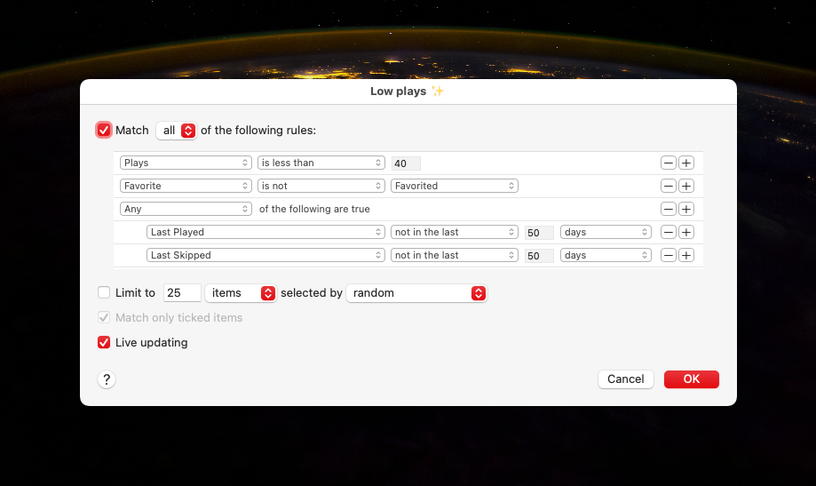This screenshot has height=486, width=816.
Task: Click the Plays value field showing 40
Action: point(406,163)
